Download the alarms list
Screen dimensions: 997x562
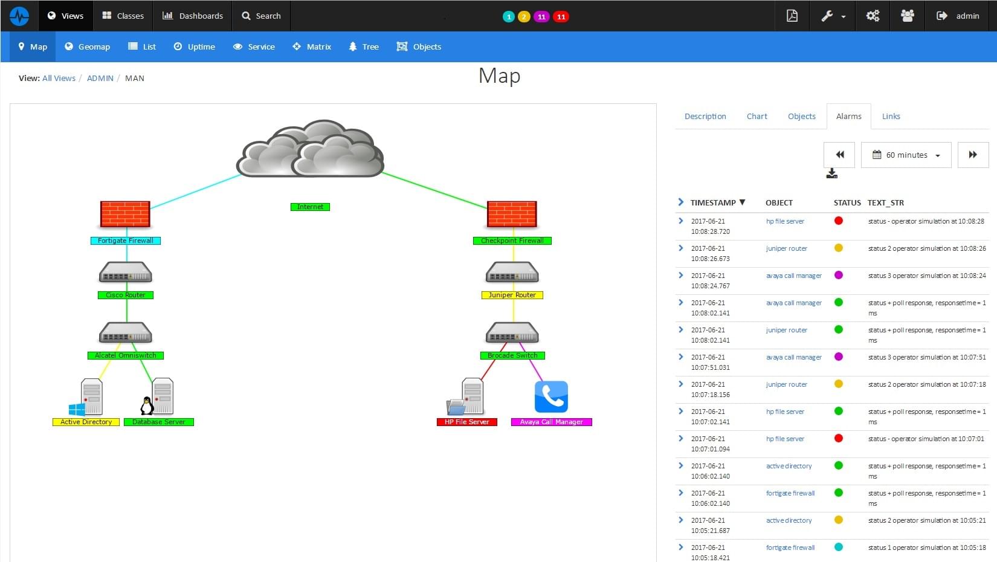pos(832,174)
